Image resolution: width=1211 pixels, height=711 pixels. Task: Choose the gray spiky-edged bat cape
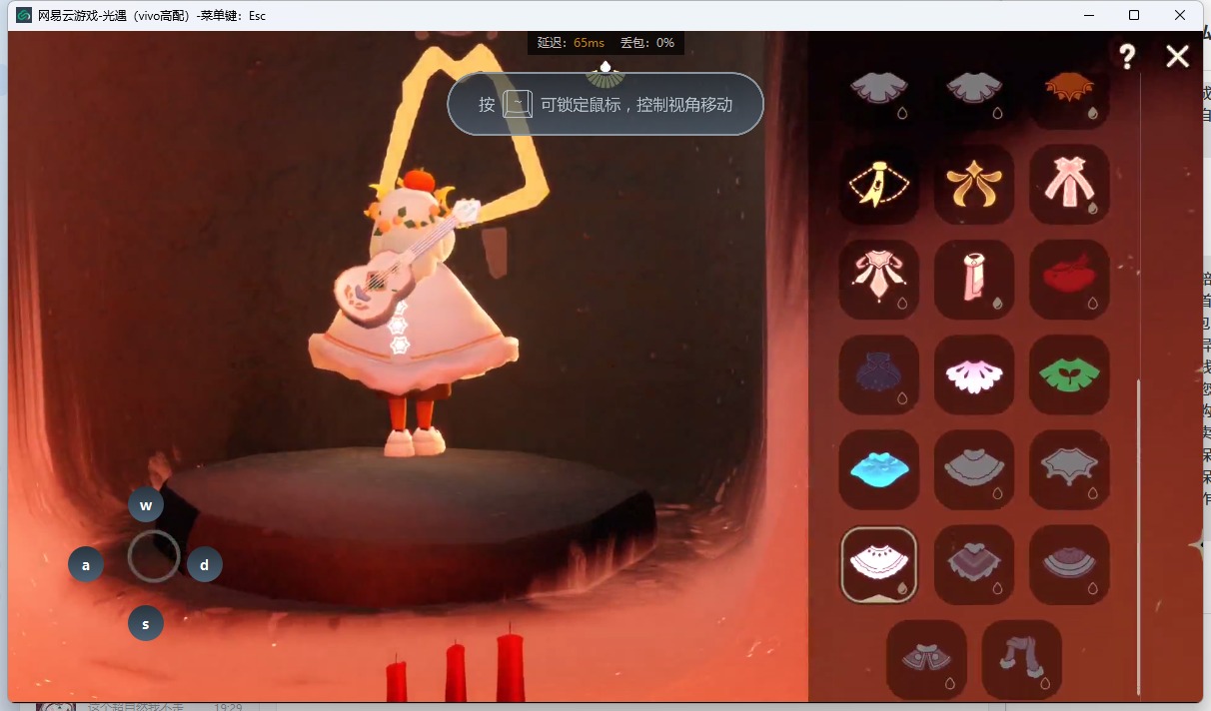click(1069, 469)
